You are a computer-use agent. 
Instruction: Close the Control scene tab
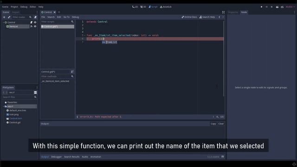coord(55,12)
